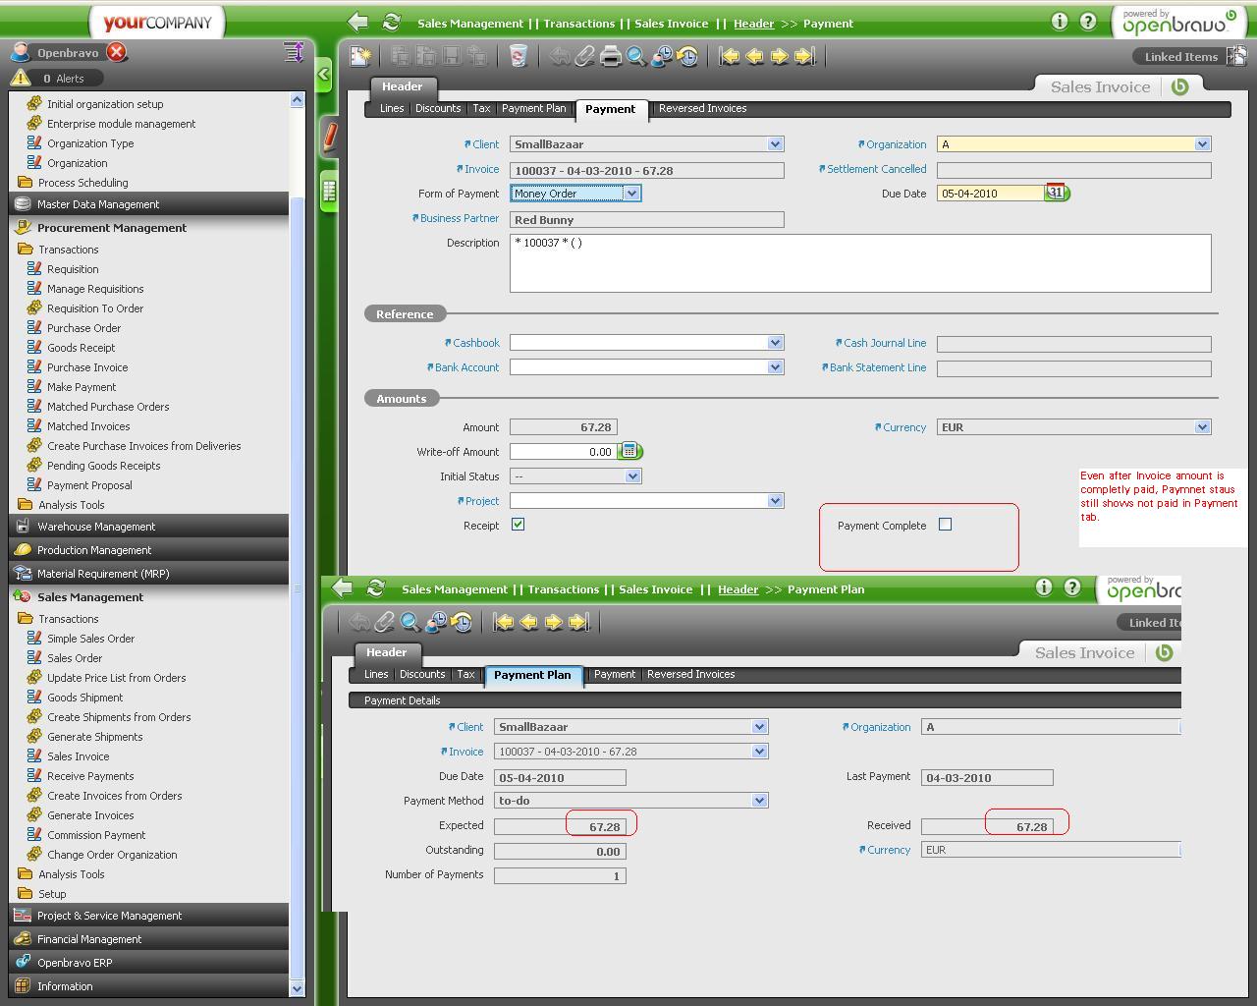
Task: Go to previous record in Payment toolbar
Action: [754, 56]
